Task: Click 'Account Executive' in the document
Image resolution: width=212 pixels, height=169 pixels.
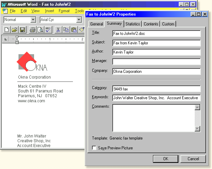Action: [34, 146]
